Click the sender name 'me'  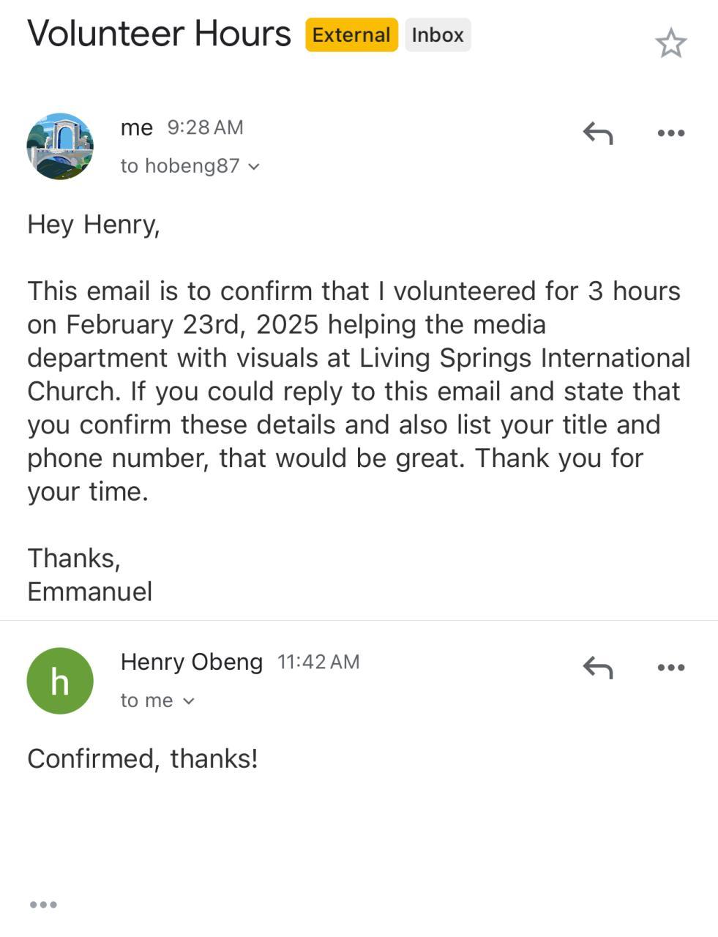(x=136, y=127)
